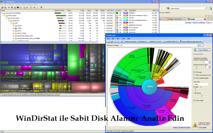
Task: Enable Show free space on root
Action: click(x=194, y=75)
